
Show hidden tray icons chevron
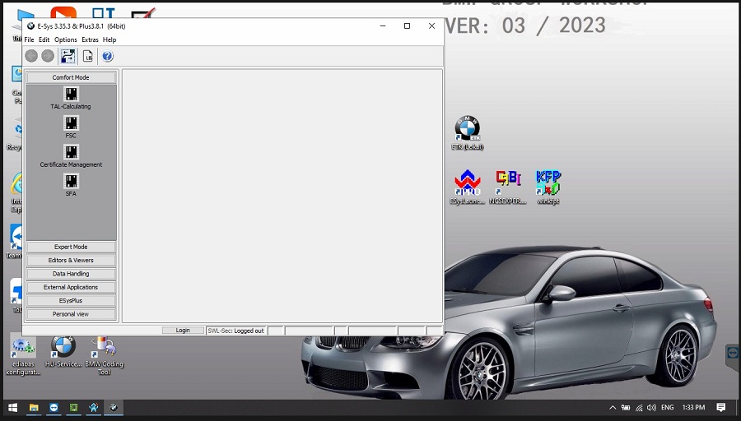pos(613,407)
